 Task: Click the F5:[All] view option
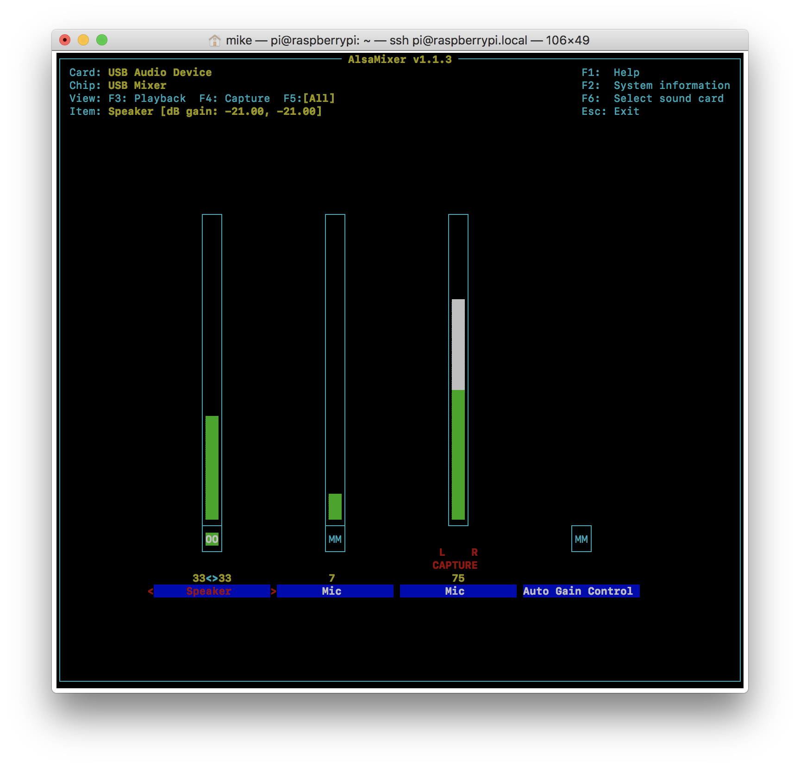(309, 98)
